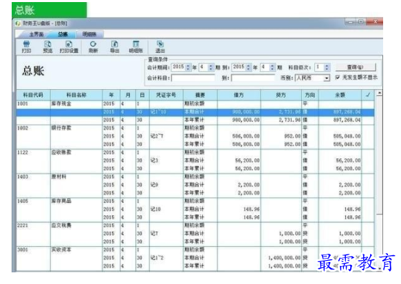Click the table scrollbar up arrow
Image resolution: width=401 pixels, height=284 pixels.
380,93
